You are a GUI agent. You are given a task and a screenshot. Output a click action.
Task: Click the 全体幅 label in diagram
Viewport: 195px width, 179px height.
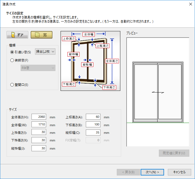tap(89, 34)
